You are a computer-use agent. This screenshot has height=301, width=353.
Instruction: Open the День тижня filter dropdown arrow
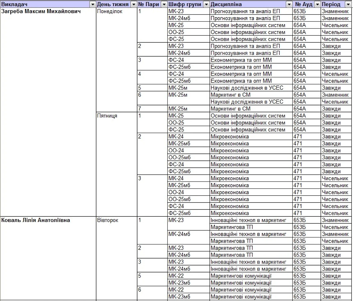click(x=134, y=5)
